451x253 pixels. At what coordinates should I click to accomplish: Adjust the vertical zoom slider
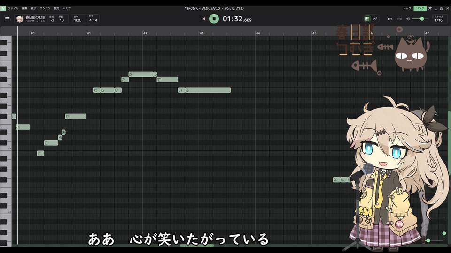tap(444, 233)
